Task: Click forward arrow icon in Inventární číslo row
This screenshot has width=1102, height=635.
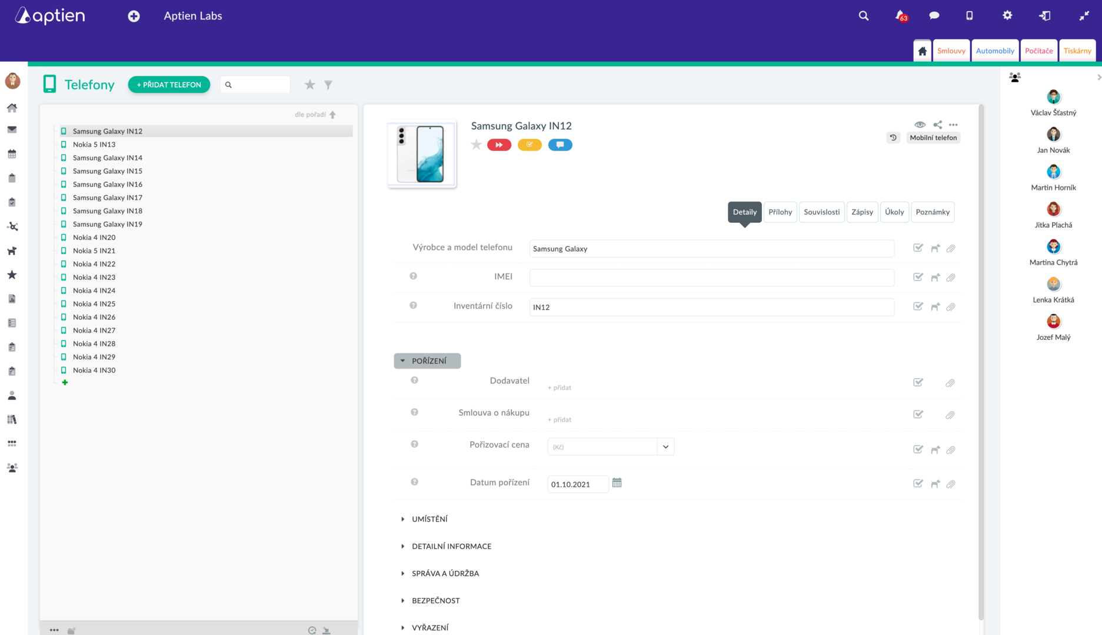Action: (x=935, y=307)
